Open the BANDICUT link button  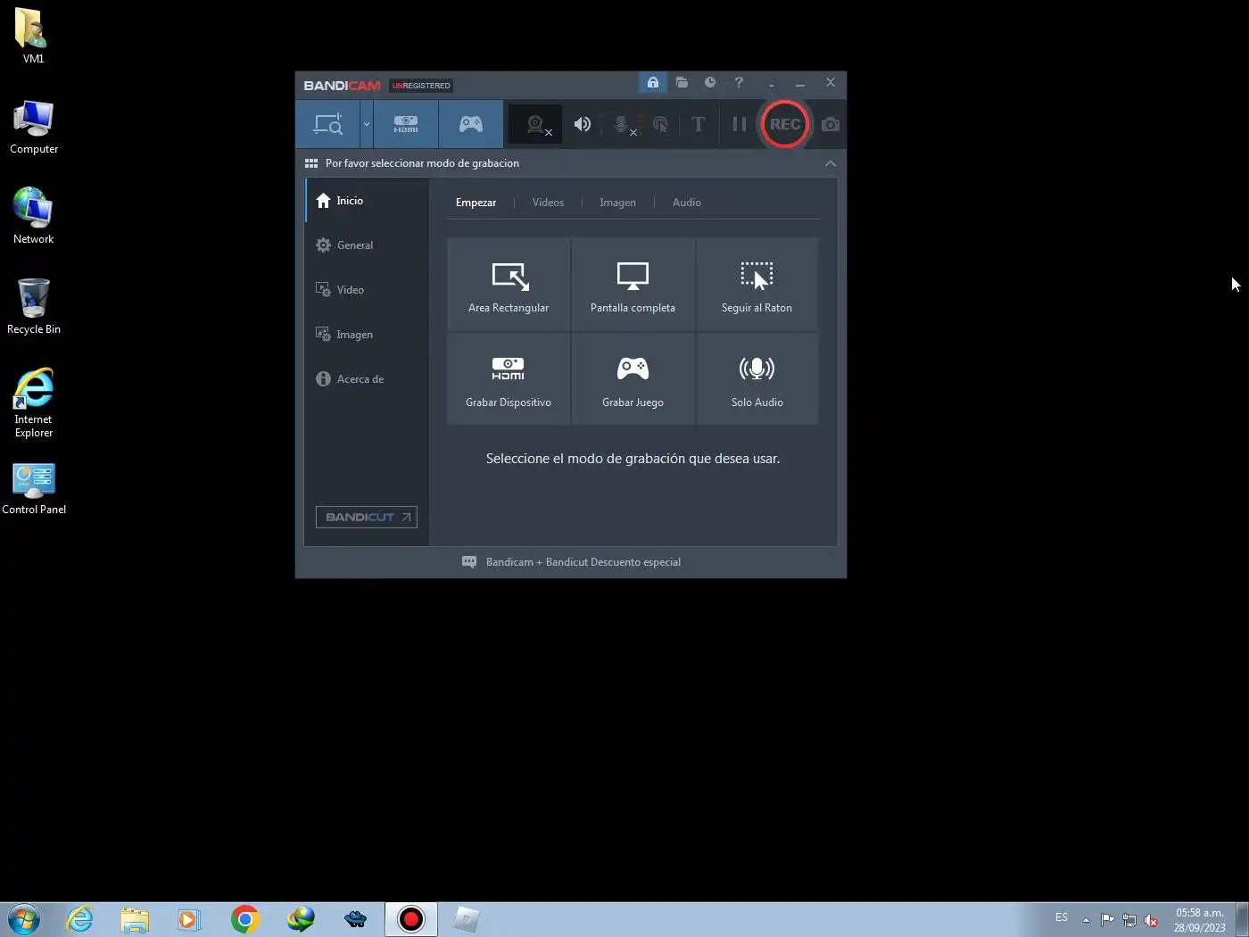[367, 517]
